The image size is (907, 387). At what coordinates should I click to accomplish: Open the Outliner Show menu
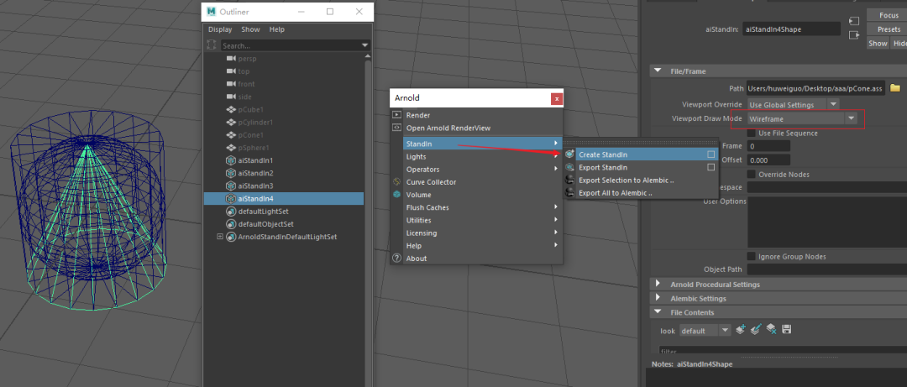[250, 29]
